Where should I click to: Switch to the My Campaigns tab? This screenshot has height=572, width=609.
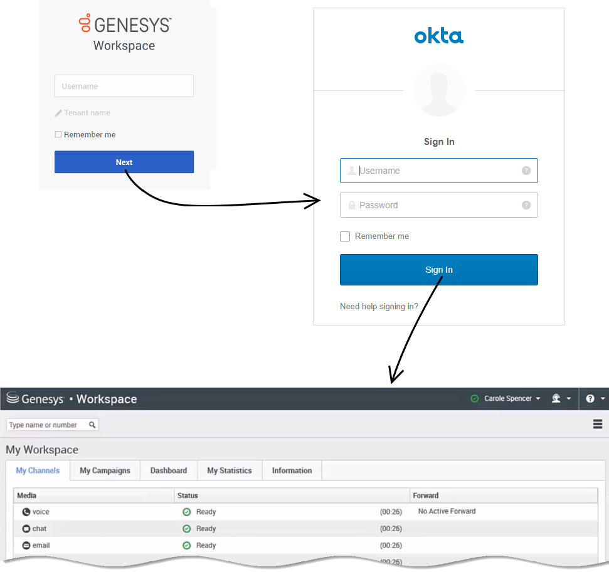(x=105, y=470)
